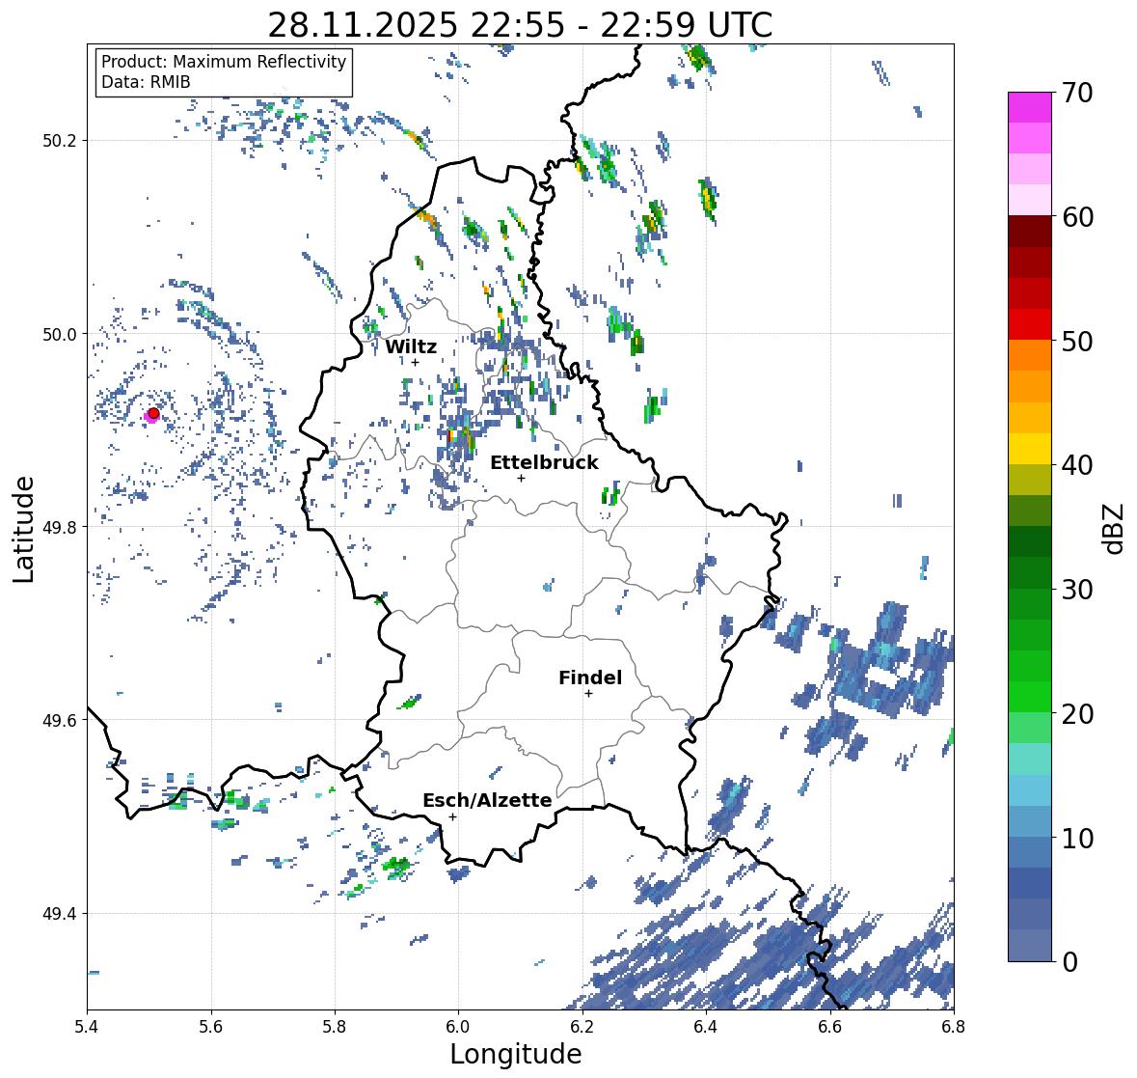
Task: Click the Latitude axis title
Action: [24, 529]
